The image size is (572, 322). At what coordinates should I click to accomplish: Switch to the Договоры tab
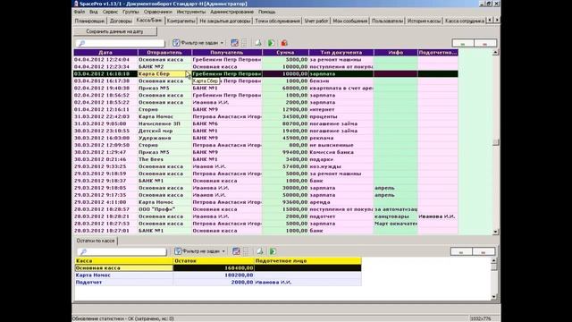[121, 21]
